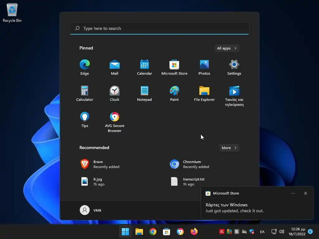Open the Tips app
Screen dimensions: 319x239
[85, 120]
